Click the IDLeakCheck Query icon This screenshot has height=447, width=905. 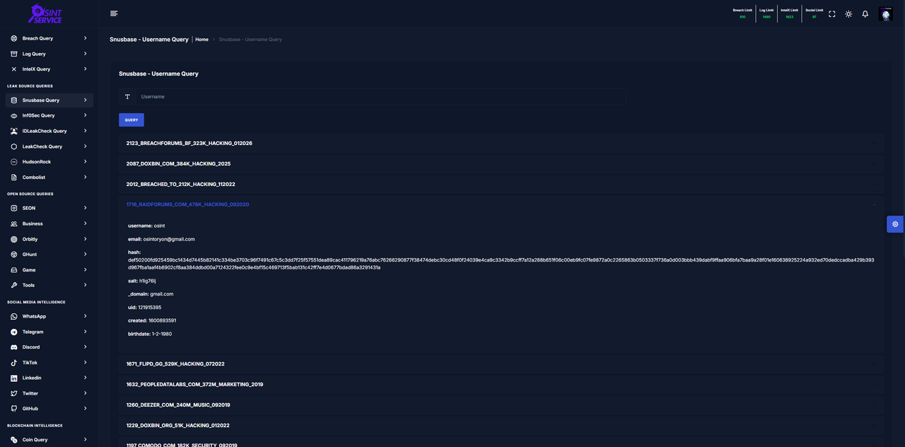click(14, 131)
